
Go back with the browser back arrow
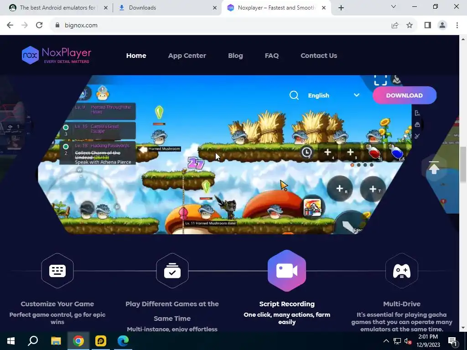click(x=10, y=26)
